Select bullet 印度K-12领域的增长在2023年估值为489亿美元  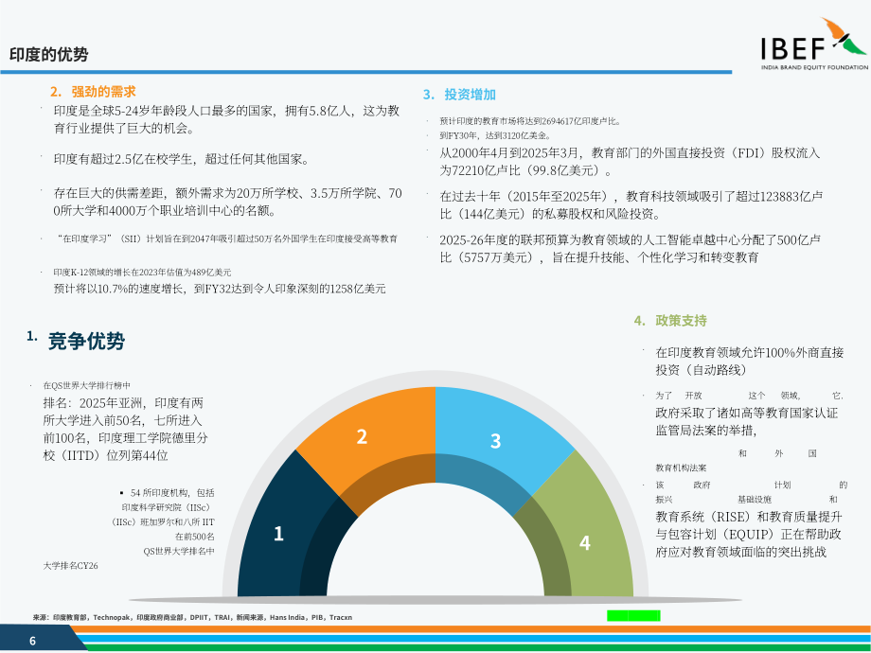click(142, 273)
